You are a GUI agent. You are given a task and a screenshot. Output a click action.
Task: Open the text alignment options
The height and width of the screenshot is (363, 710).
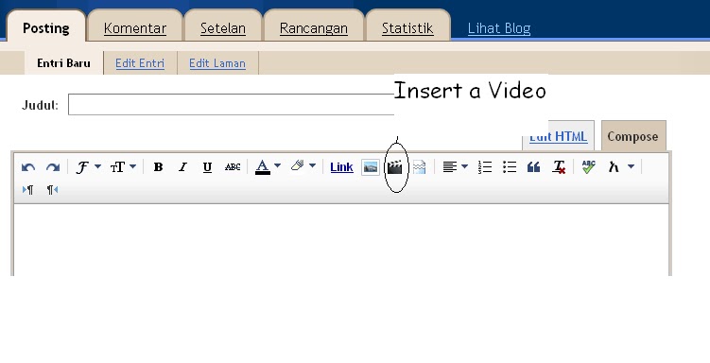click(449, 167)
